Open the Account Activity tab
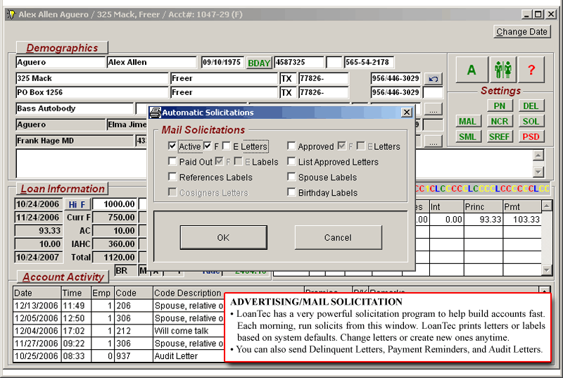Screen dimensions: 563x378 pyautogui.click(x=63, y=277)
